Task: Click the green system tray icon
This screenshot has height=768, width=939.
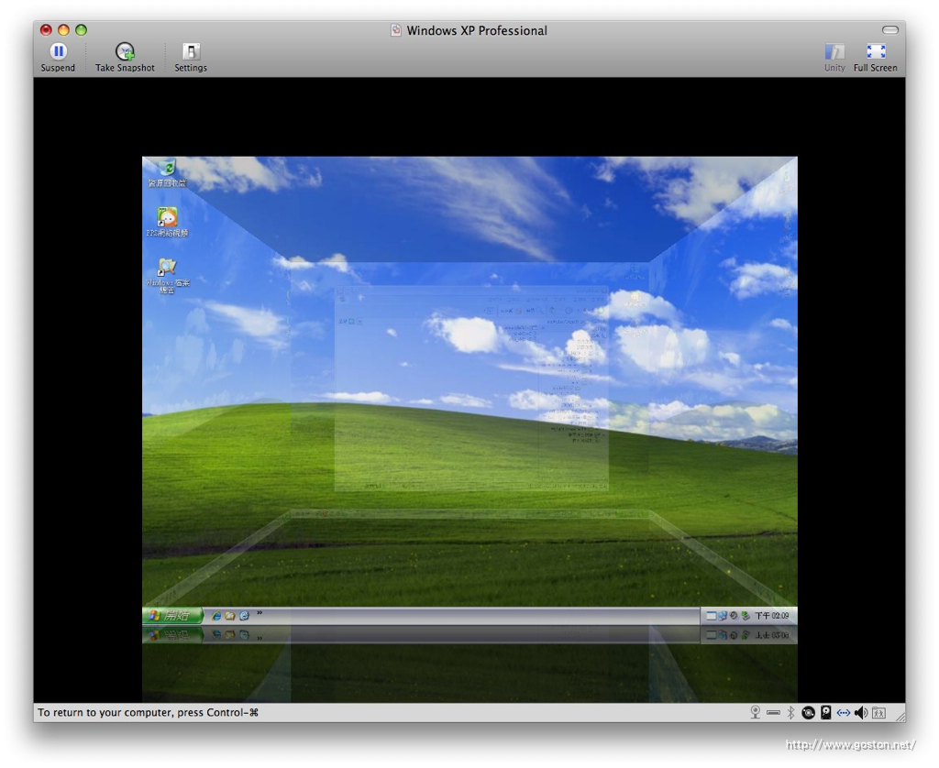Action: (x=745, y=615)
